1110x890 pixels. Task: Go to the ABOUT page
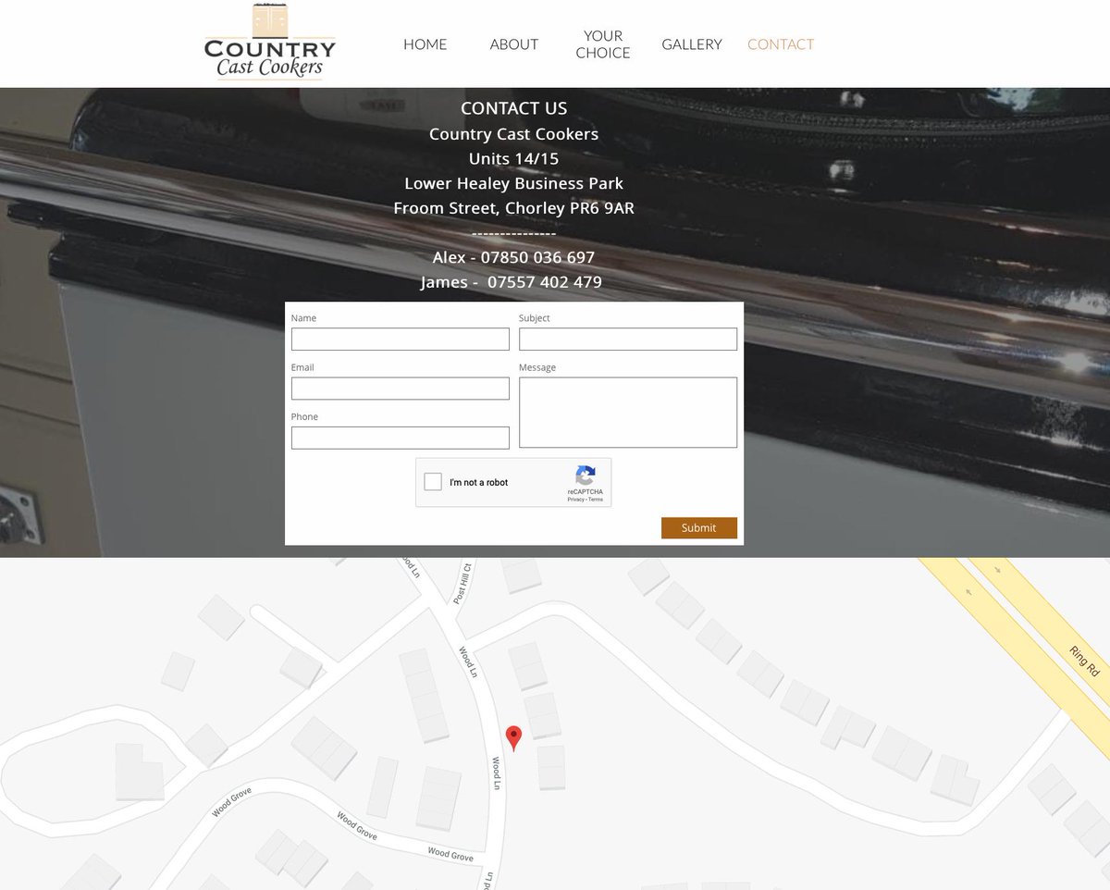[513, 43]
